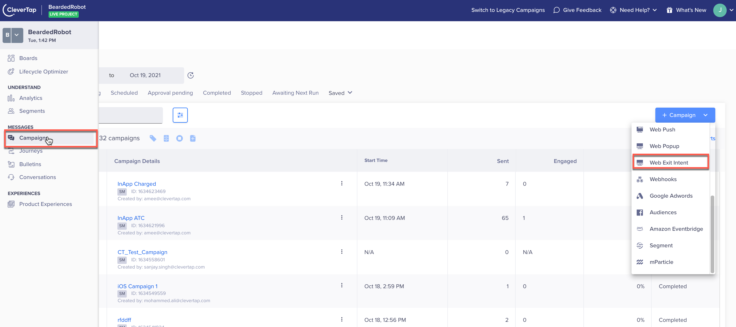The height and width of the screenshot is (327, 736).
Task: Click the filter settings icon button
Action: click(x=180, y=115)
